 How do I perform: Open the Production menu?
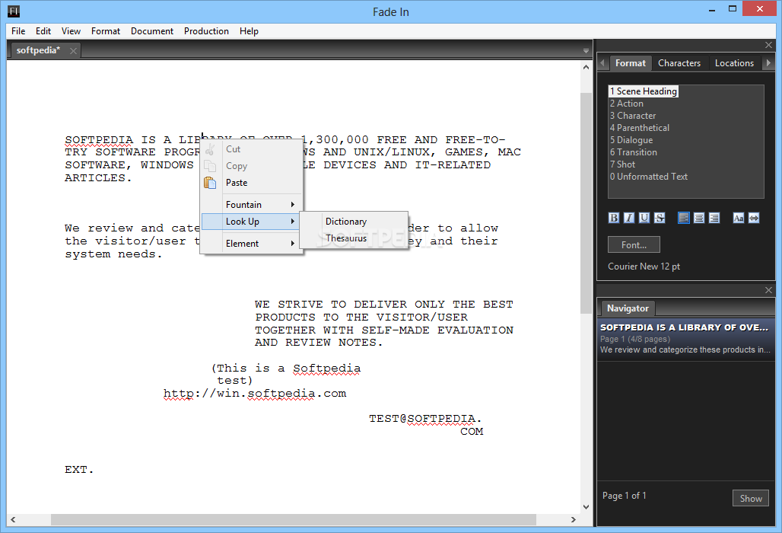point(206,31)
